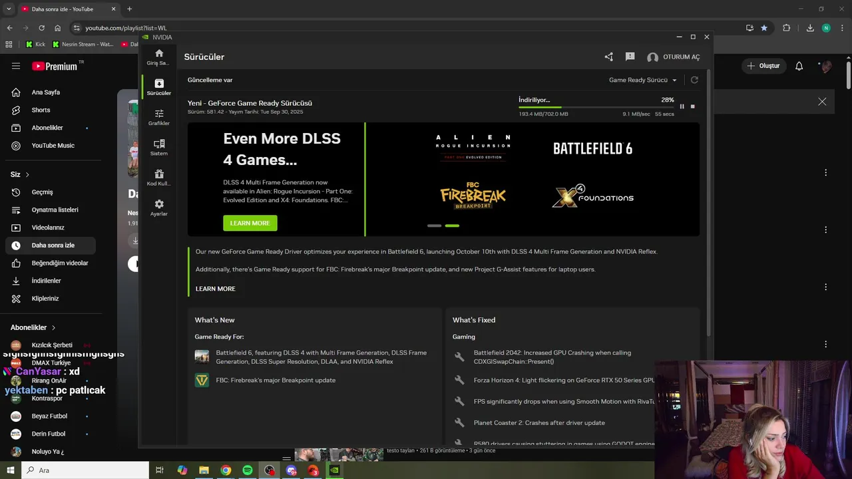This screenshot has width=852, height=479.
Task: Click the YouTube address bar URL
Action: point(126,28)
